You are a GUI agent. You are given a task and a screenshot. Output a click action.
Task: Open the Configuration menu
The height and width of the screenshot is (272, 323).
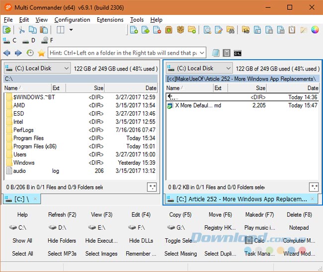click(x=72, y=20)
